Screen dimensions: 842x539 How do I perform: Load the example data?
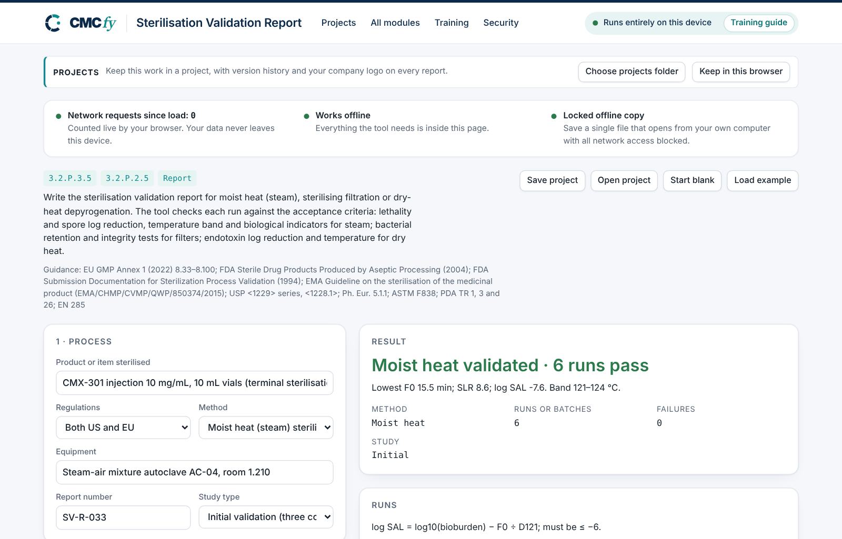[x=763, y=180]
